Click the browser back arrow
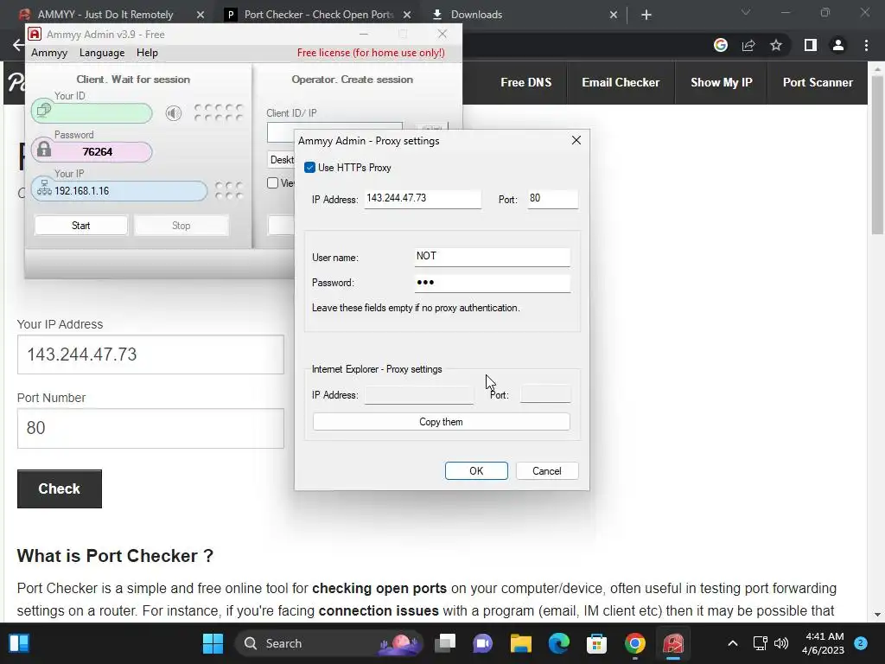Viewport: 885px width, 664px height. (x=18, y=45)
